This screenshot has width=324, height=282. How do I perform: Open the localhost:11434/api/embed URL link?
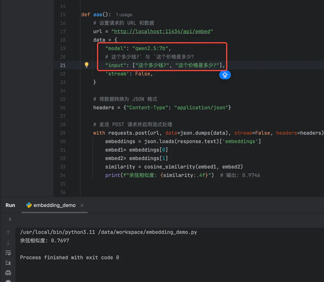point(162,32)
